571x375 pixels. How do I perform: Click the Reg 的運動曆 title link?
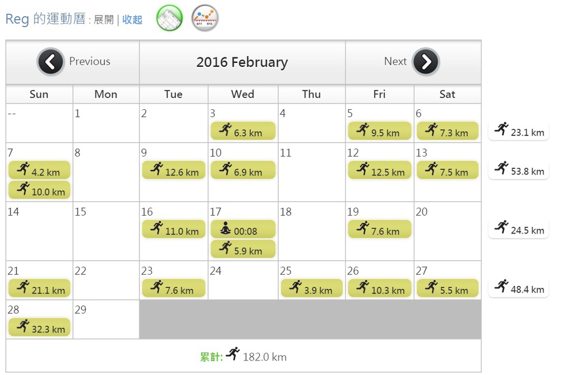pyautogui.click(x=46, y=18)
